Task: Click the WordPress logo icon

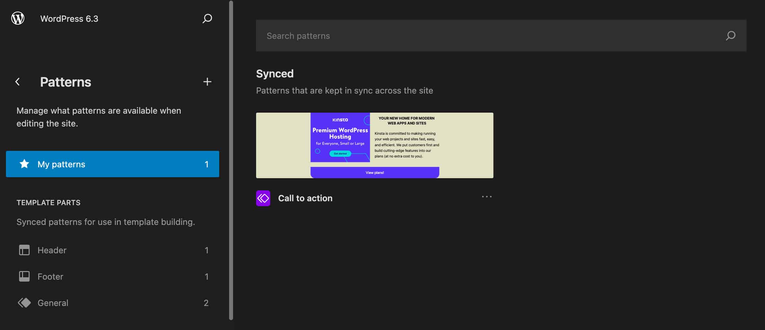Action: click(17, 18)
